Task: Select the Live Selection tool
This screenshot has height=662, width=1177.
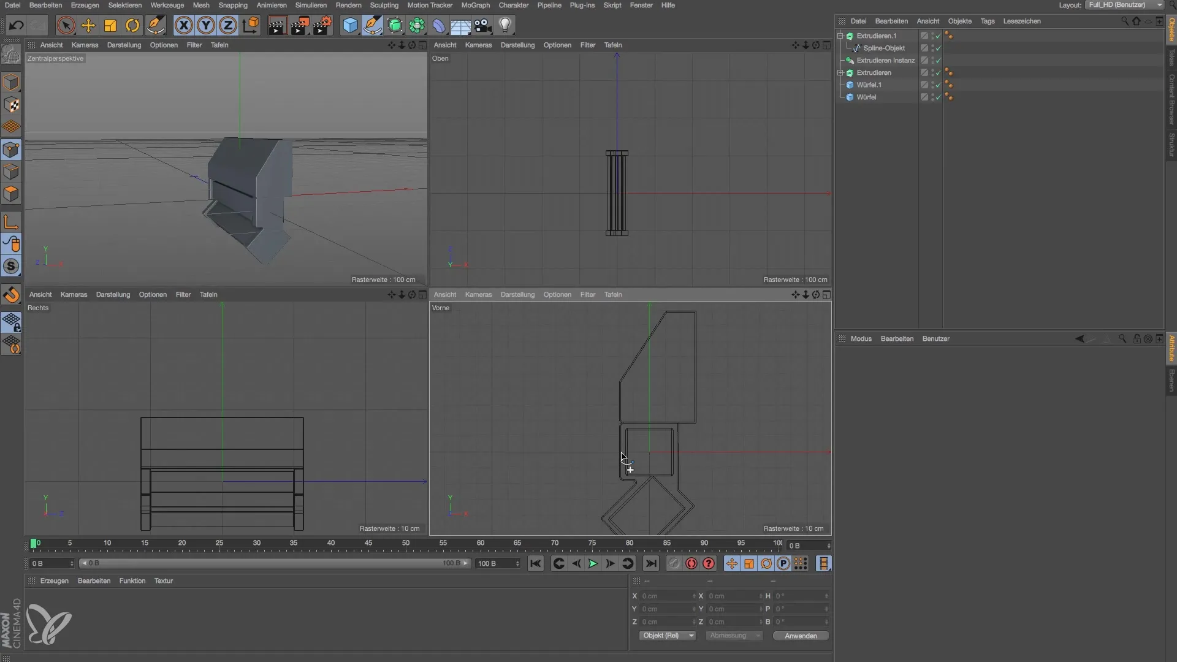Action: coord(66,25)
